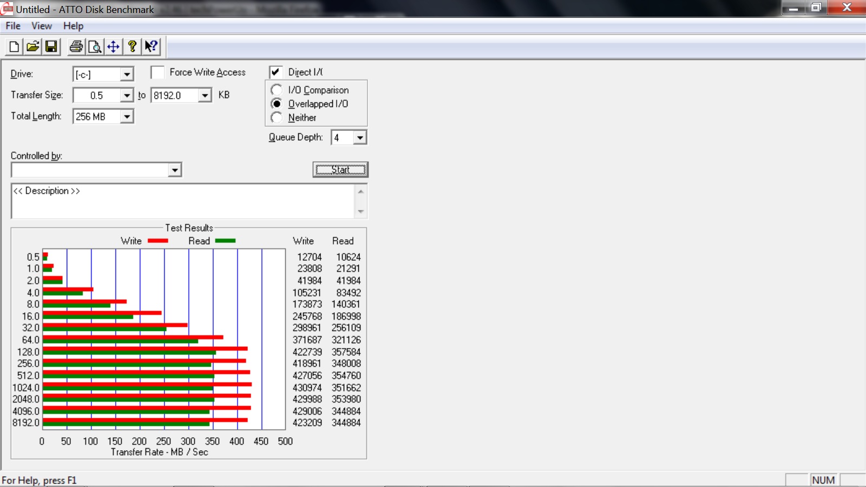Click the 64.0 transfer size row label
Viewport: 866px width, 487px height.
click(30, 340)
